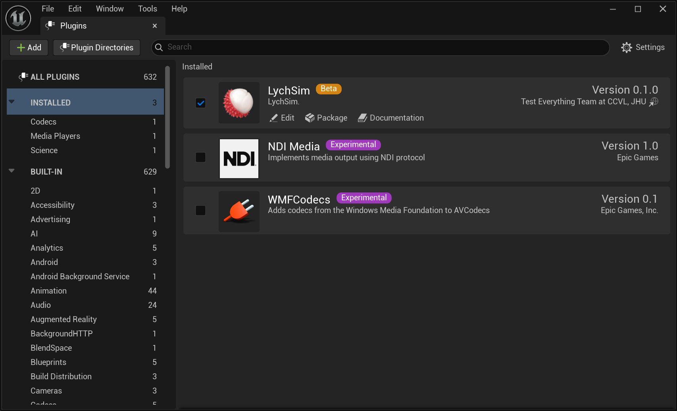Click the NDI Media logo thumbnail

(239, 158)
